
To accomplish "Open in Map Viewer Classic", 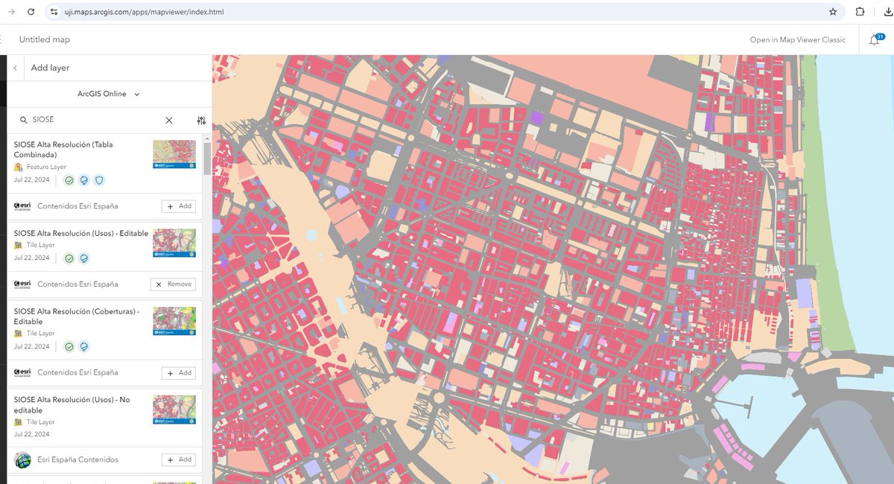I will point(798,40).
